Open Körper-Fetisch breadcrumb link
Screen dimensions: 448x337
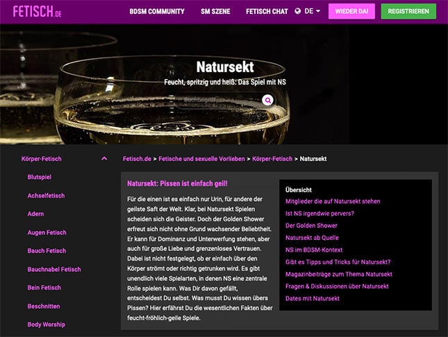tap(272, 159)
